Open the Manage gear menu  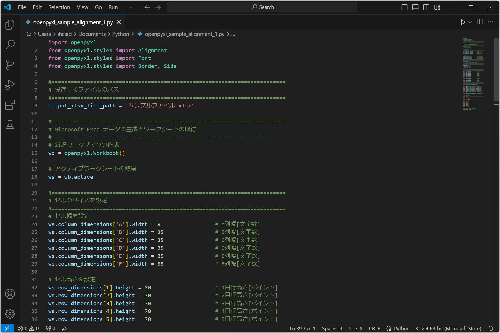pyautogui.click(x=10, y=314)
